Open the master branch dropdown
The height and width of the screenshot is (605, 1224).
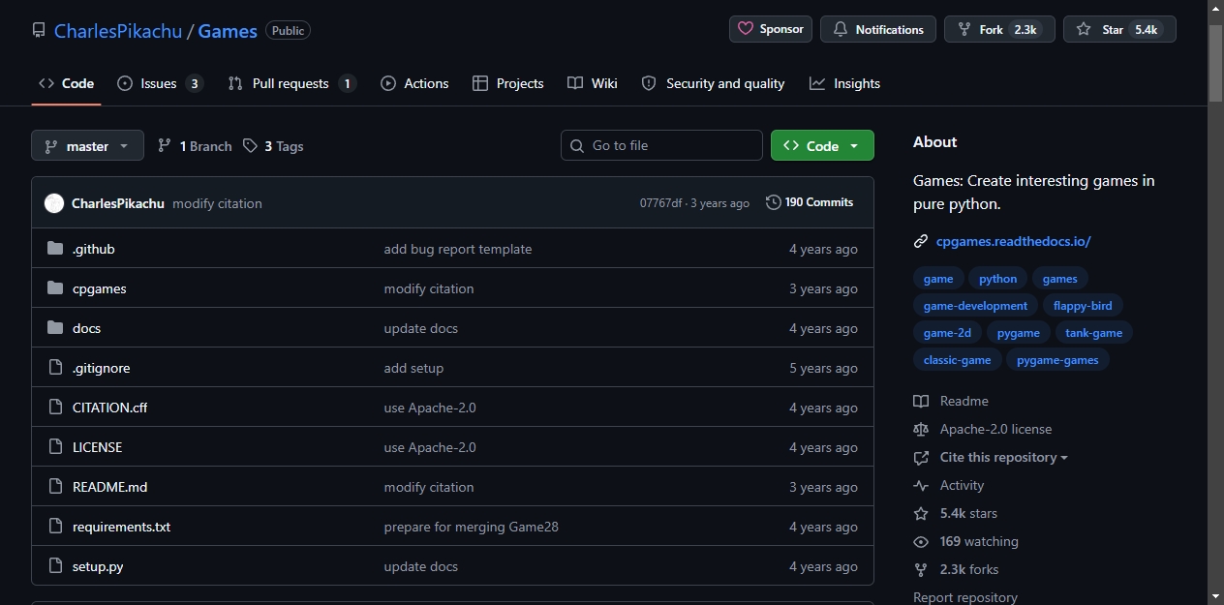tap(87, 145)
